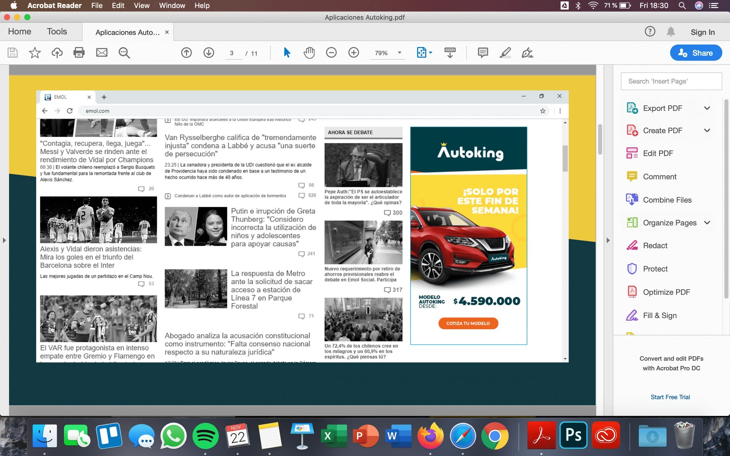Close the Aplicaciones Auto… document tab
The width and height of the screenshot is (730, 456).
[167, 32]
